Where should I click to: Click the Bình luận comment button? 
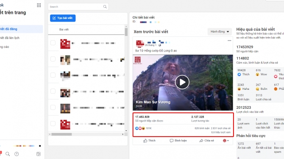178,140
